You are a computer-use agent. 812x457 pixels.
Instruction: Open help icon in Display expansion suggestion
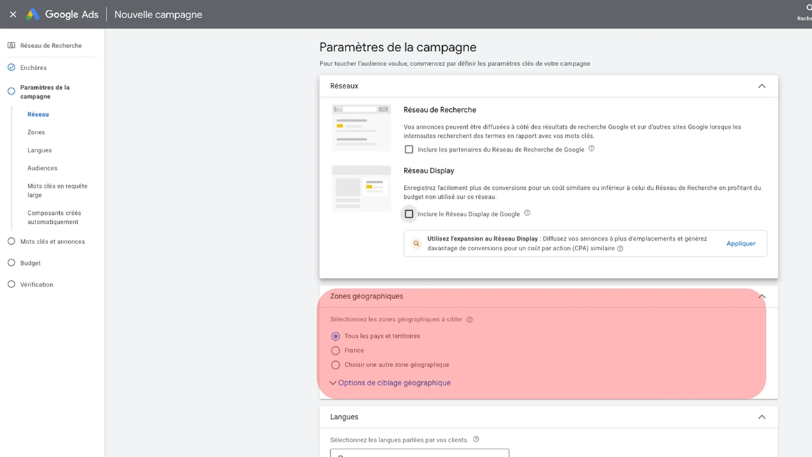tap(620, 249)
